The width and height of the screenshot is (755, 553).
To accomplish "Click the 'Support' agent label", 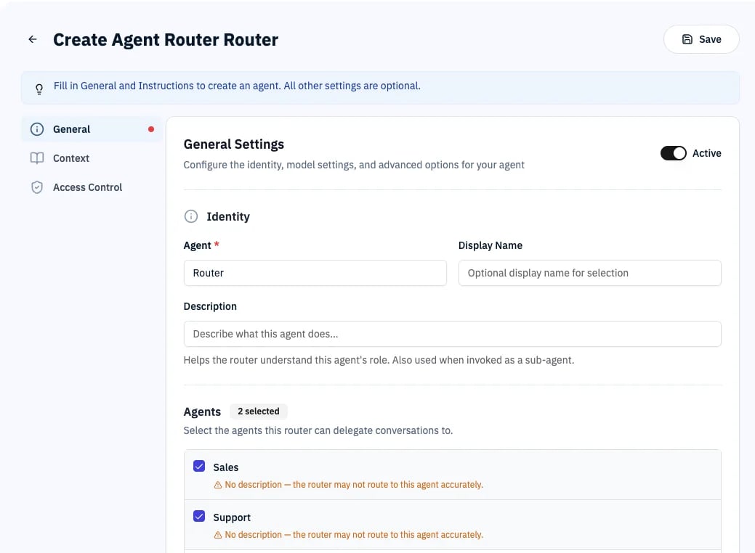I will (x=232, y=517).
